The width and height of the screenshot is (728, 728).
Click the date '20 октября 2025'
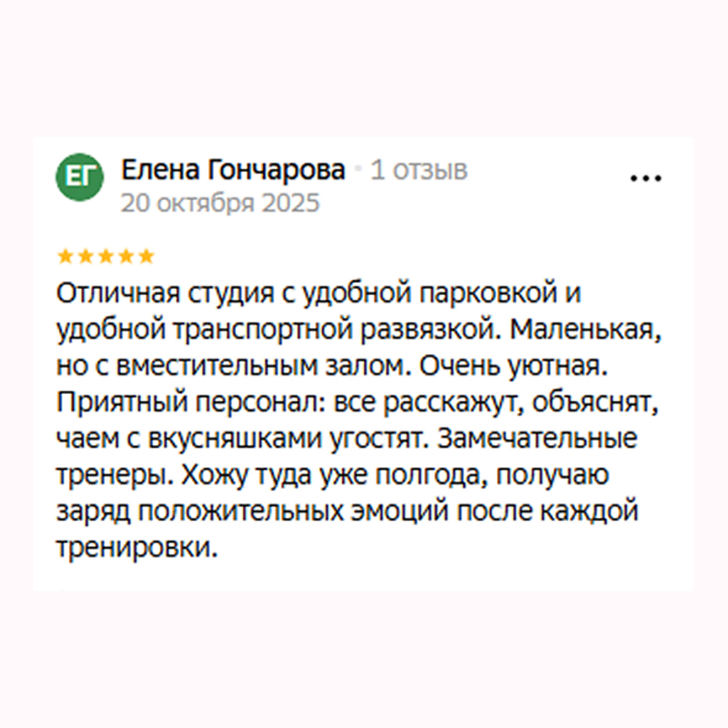coord(220,203)
